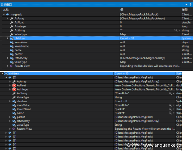Click the AsInteger red error icon
Screen dimensions: 193x151
point(14,89)
